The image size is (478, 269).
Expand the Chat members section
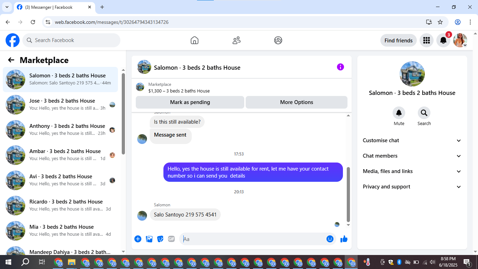(x=412, y=156)
